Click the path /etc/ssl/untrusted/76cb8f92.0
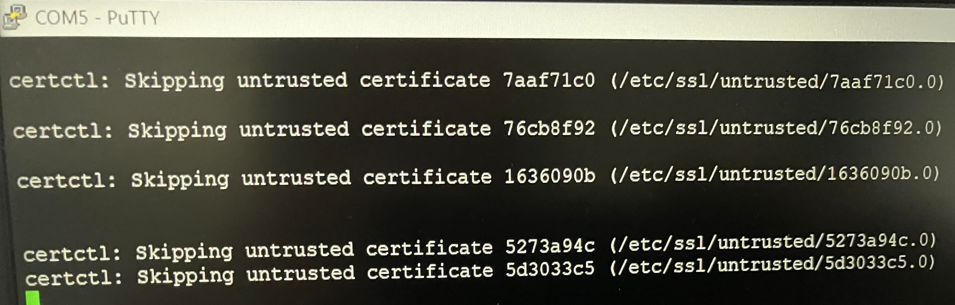This screenshot has width=955, height=305. pos(775,128)
